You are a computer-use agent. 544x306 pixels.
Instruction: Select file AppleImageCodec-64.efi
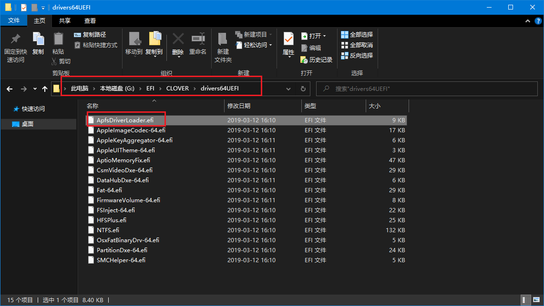coord(246,130)
